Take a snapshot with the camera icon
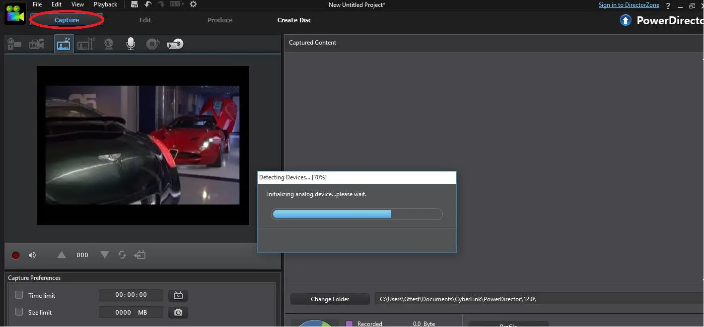 [178, 312]
